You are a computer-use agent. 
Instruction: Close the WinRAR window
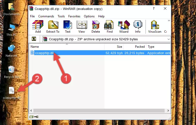click(165, 8)
